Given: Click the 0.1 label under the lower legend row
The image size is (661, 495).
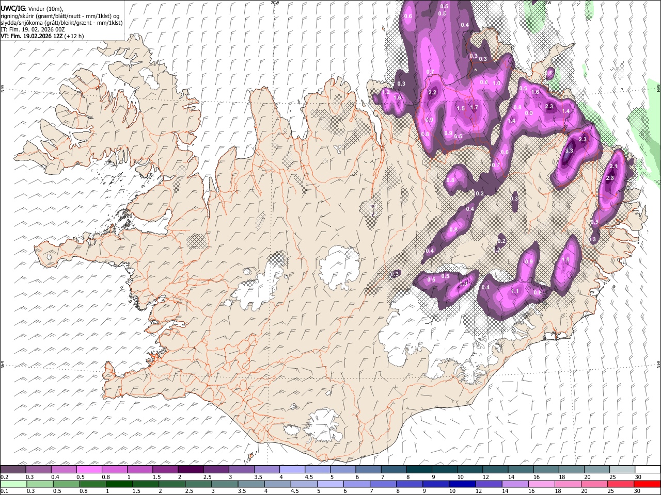Looking at the screenshot, I should pos(4,491).
